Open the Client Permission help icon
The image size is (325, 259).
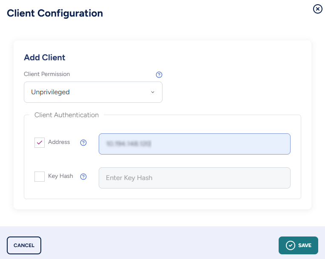159,75
